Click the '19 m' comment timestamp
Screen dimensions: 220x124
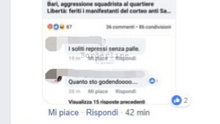click(x=74, y=58)
